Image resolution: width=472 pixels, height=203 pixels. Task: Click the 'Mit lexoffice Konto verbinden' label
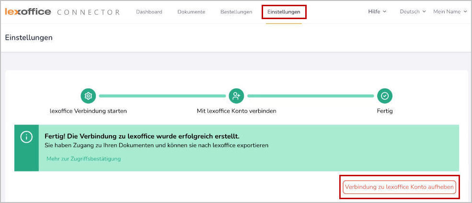click(x=236, y=111)
